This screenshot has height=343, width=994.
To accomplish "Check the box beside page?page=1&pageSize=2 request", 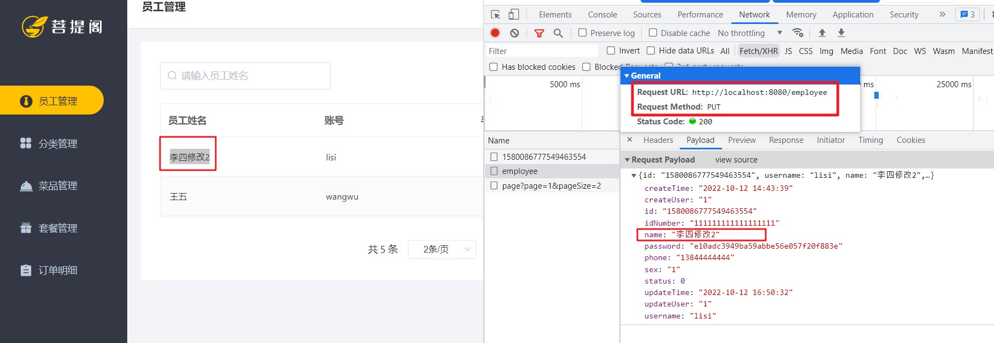I will pos(494,186).
